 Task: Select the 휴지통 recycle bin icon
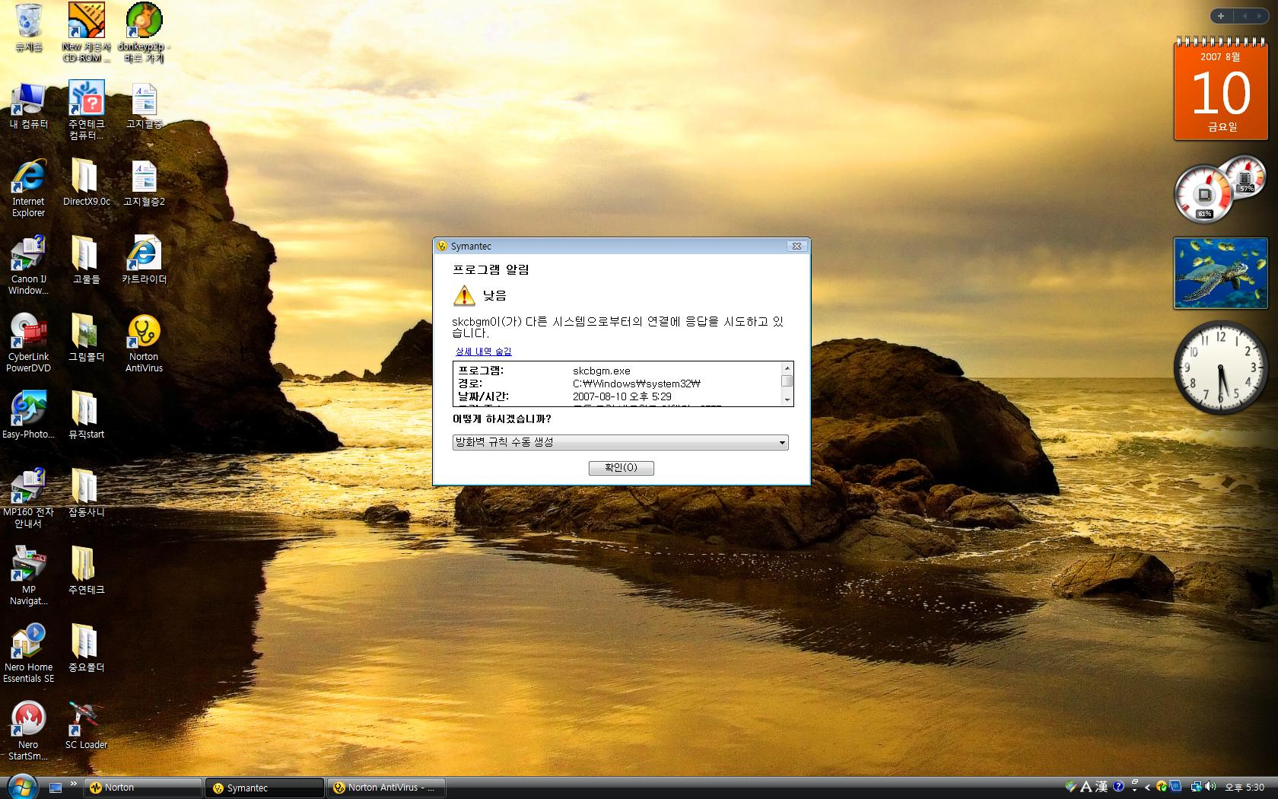[29, 28]
